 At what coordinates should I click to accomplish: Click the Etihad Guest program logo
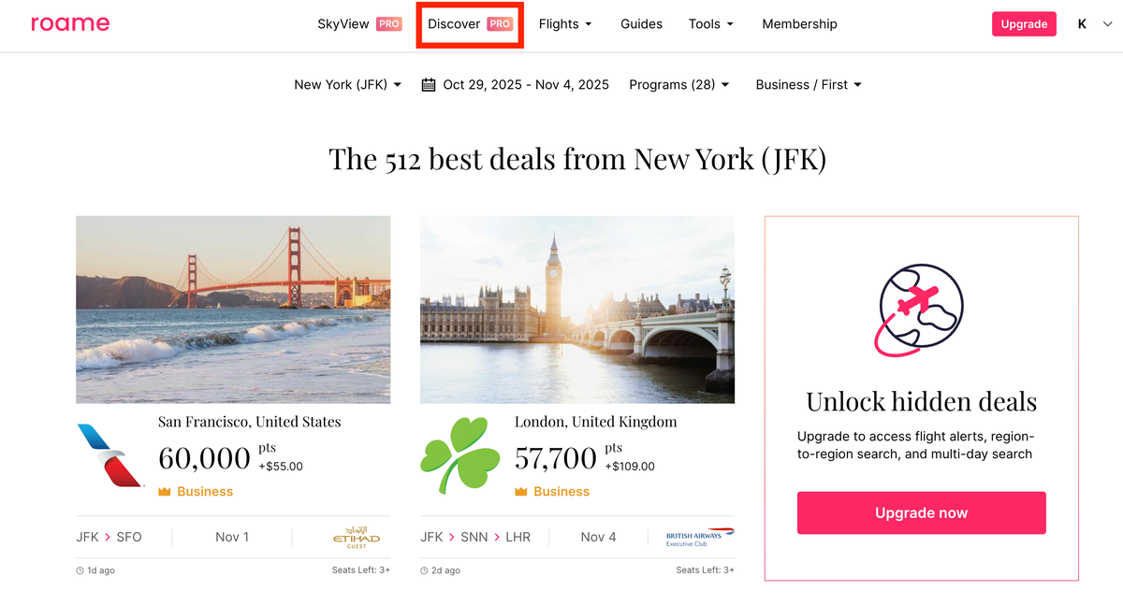tap(357, 537)
